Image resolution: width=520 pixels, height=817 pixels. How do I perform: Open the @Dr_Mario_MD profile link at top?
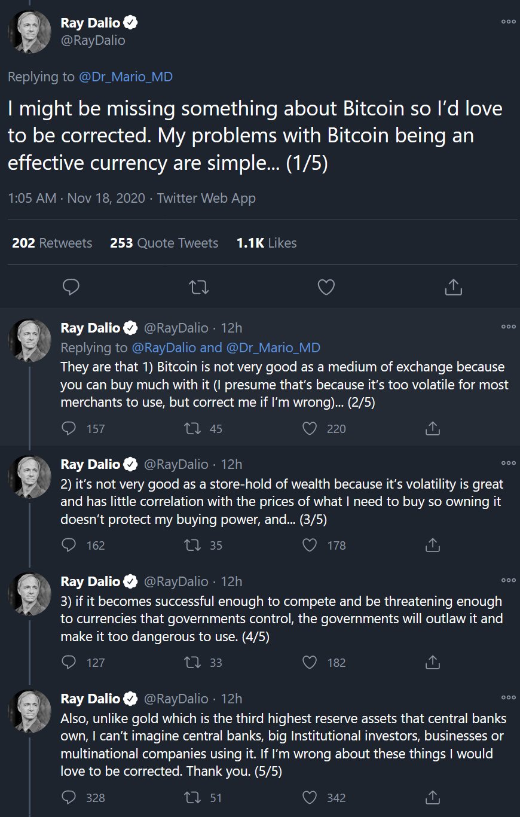tap(126, 77)
